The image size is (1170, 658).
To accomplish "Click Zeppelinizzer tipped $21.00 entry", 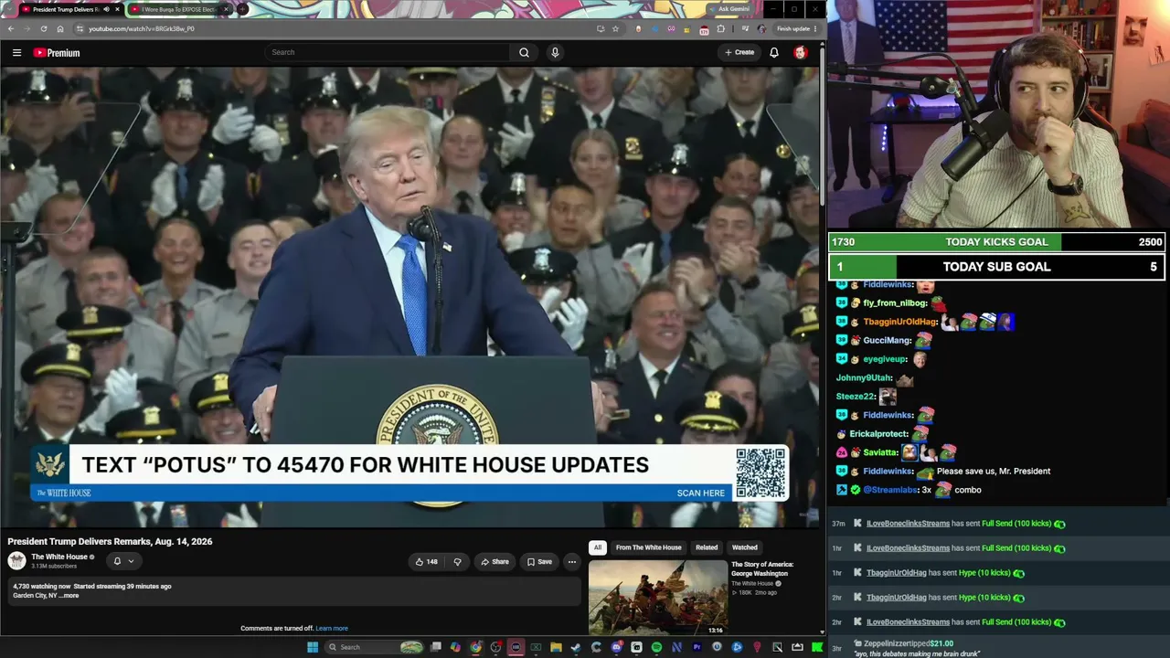I will click(x=996, y=648).
